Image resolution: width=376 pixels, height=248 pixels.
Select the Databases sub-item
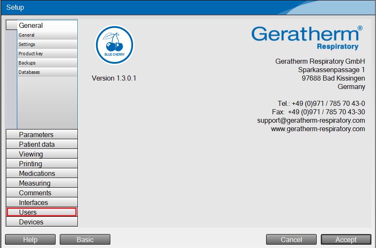[x=47, y=72]
